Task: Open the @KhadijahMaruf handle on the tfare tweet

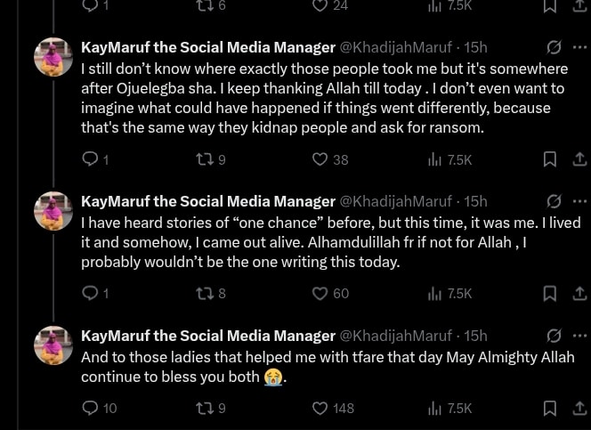Action: (x=395, y=336)
